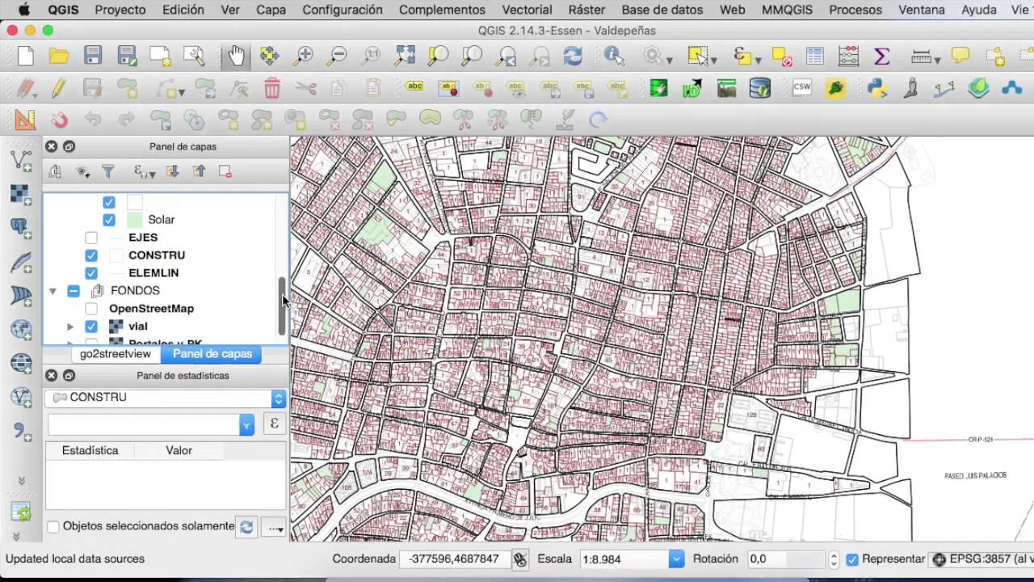This screenshot has width=1034, height=582.
Task: Uncheck the ELEMLIN layer
Action: click(x=91, y=273)
